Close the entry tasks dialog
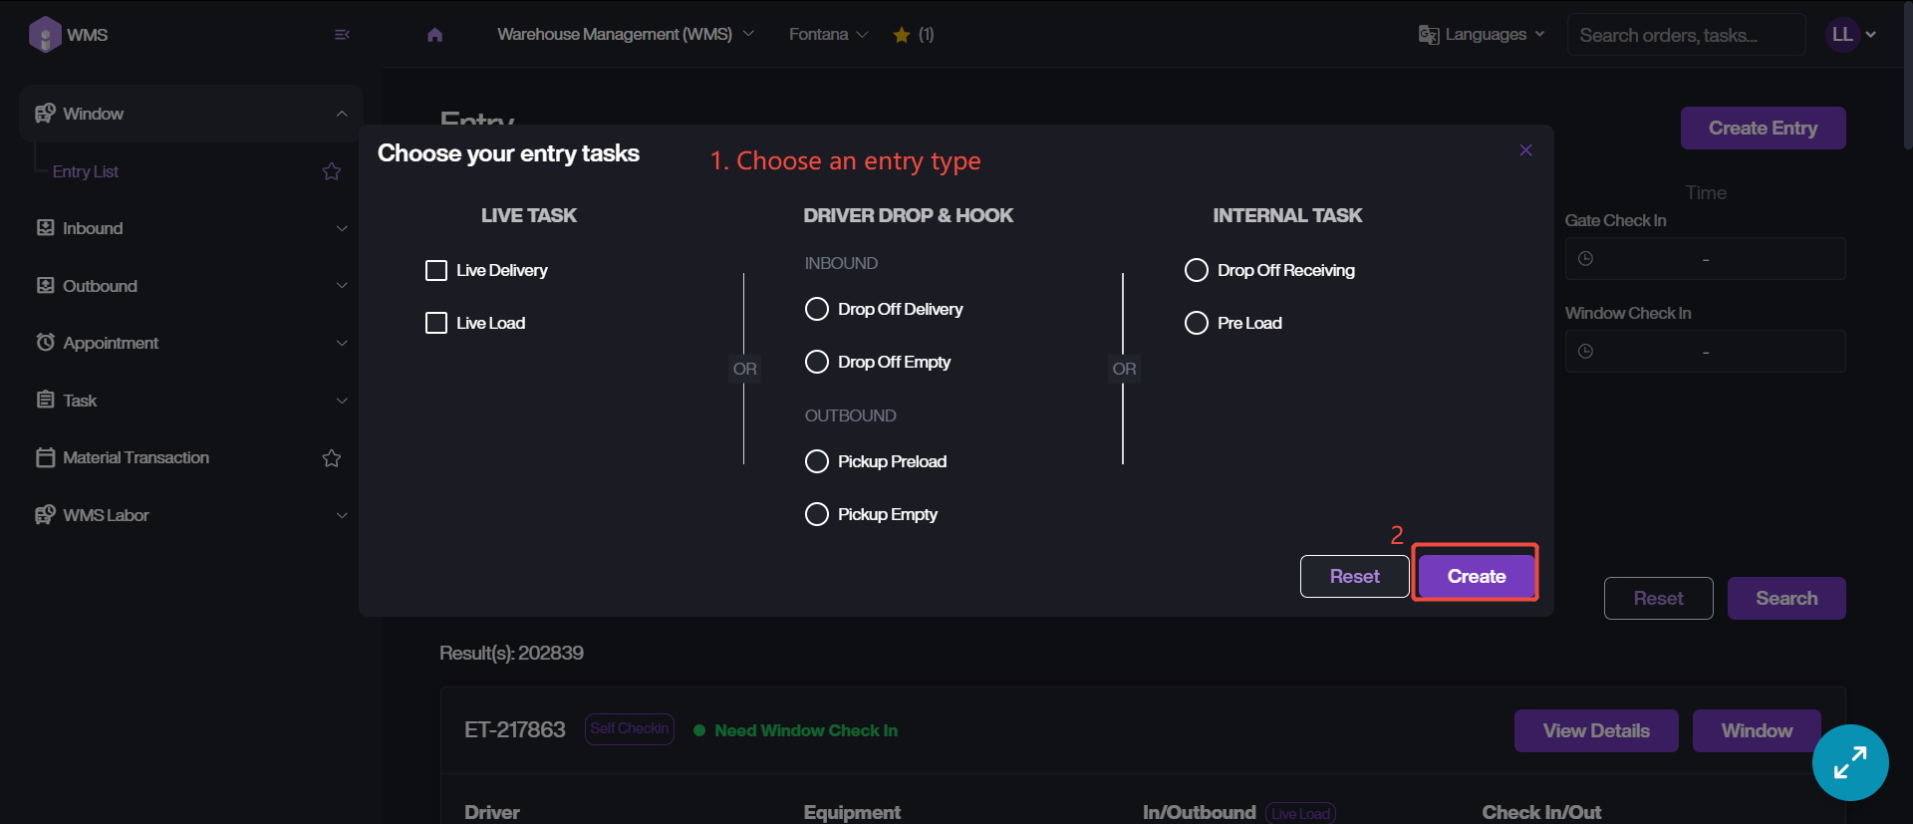This screenshot has height=824, width=1913. 1525,150
